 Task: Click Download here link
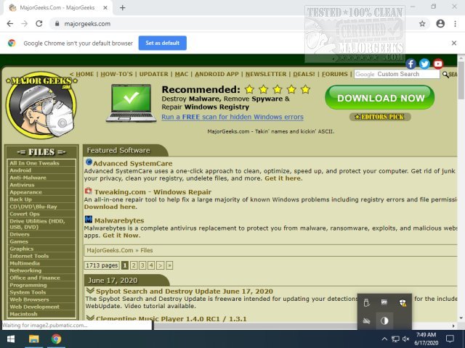point(110,207)
